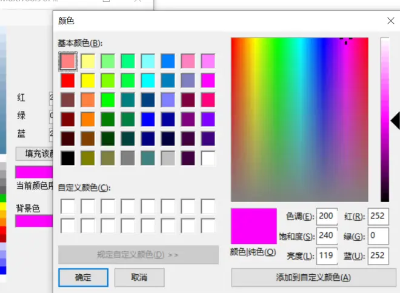The image size is (400, 293).
Task: Select the orange swatch in fourth row
Action: (x=88, y=120)
